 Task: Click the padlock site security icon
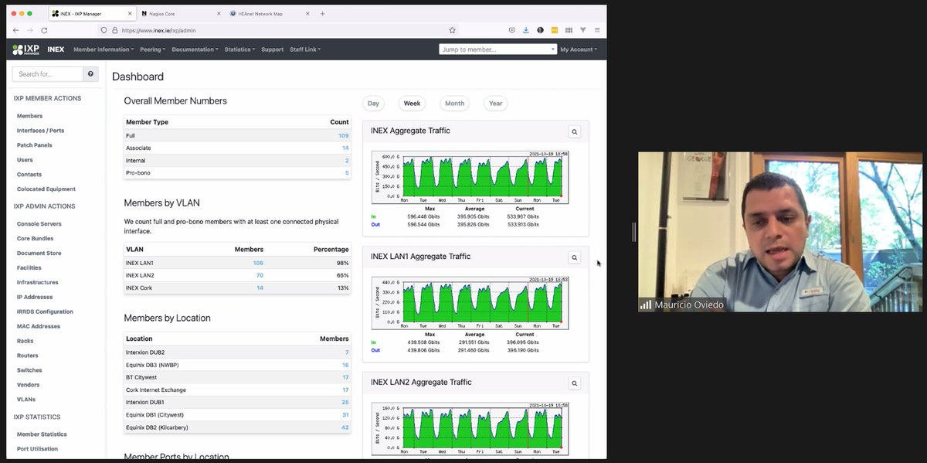(114, 30)
